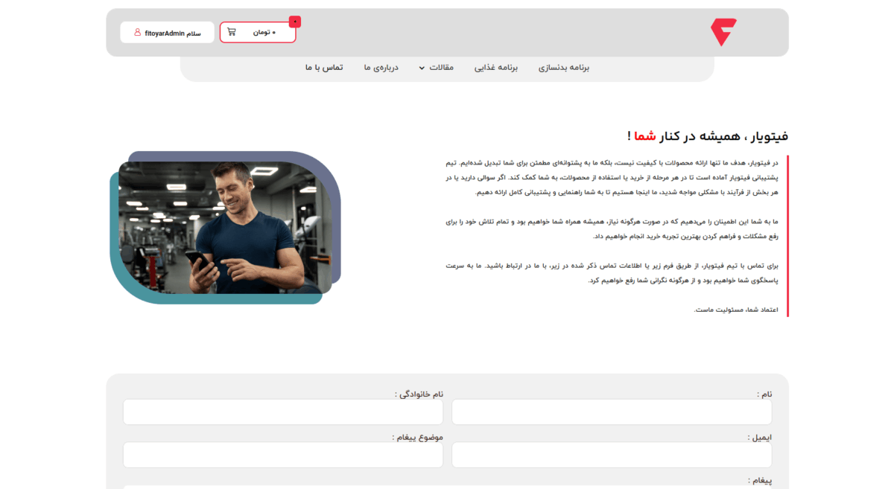Click the Fitoyar red logo icon

click(723, 32)
